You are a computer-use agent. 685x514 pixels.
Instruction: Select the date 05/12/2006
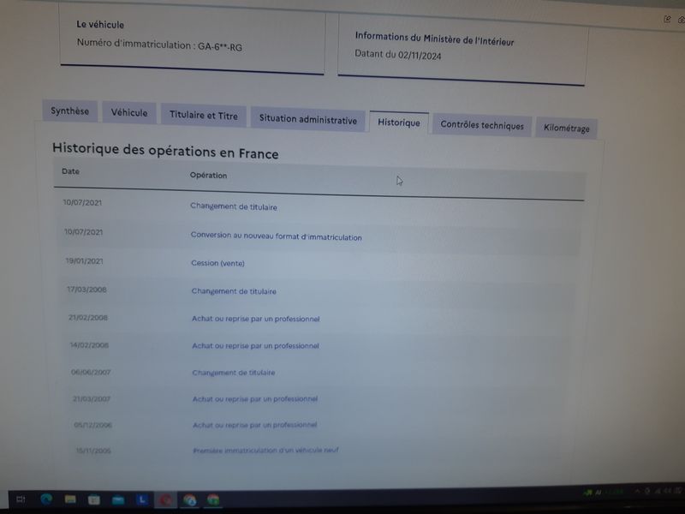(x=93, y=424)
